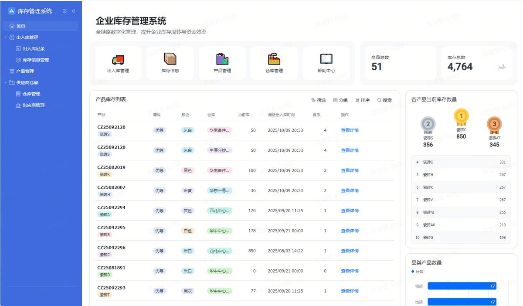The width and height of the screenshot is (523, 306).
Task: Click the silver second-place medal for 瓷砖S
Action: (428, 125)
